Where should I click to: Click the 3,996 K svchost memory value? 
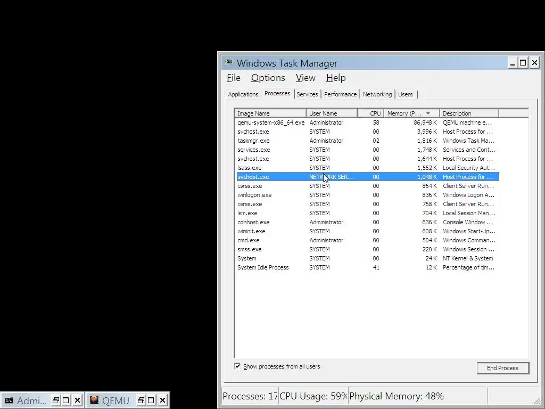pos(427,132)
